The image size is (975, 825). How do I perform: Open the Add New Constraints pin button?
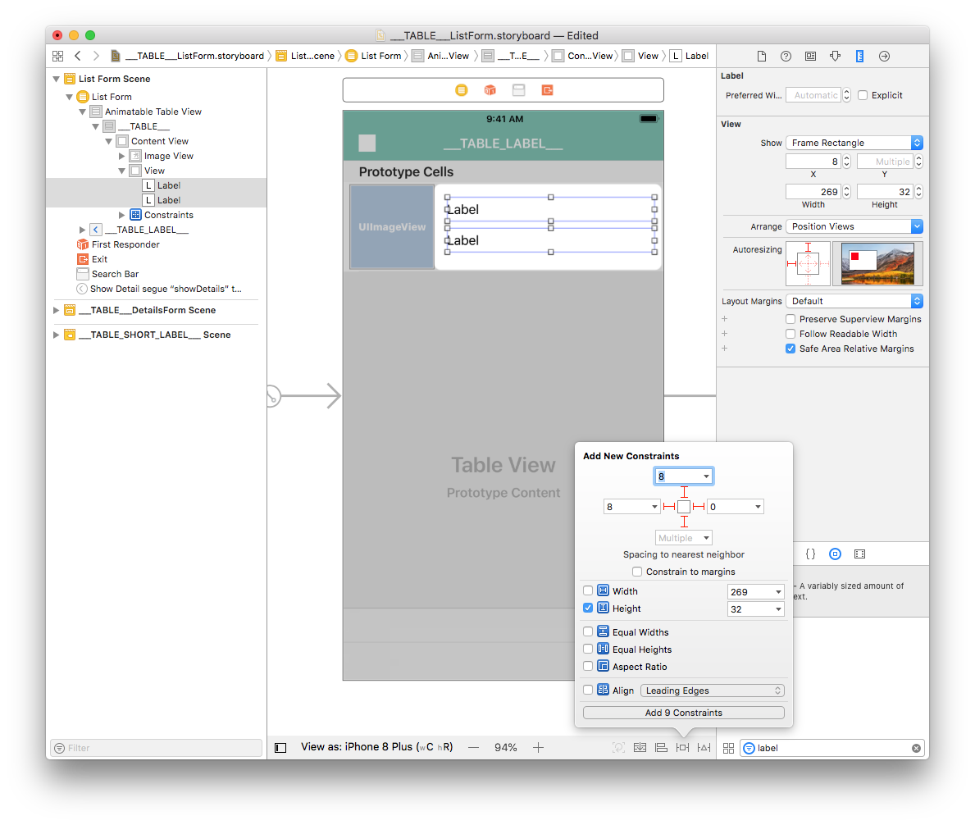point(683,747)
